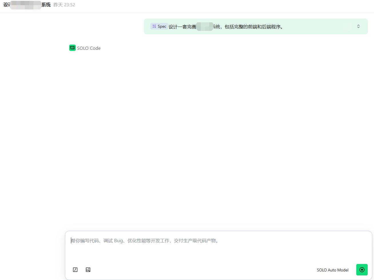Click the word Bug in the input placeholder
This screenshot has width=374, height=280.
(118, 241)
